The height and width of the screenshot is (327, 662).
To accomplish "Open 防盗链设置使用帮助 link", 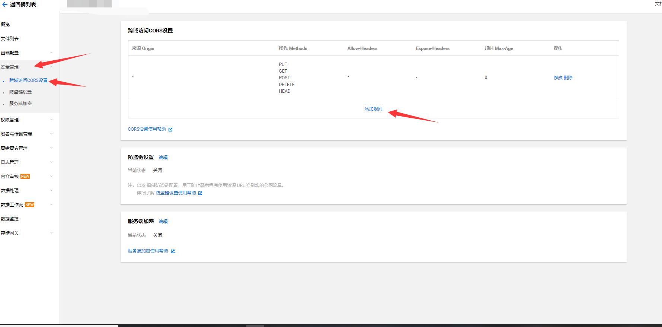I will point(176,193).
